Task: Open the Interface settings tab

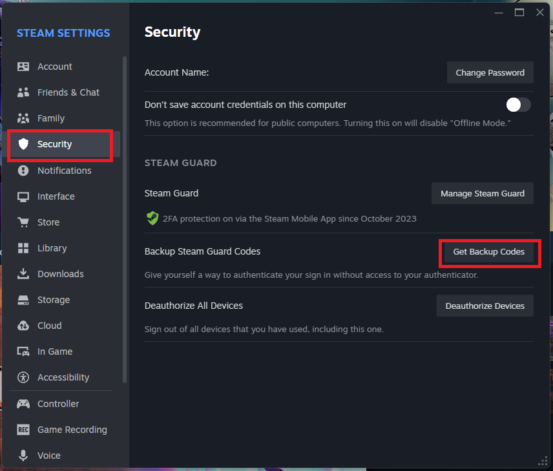Action: click(56, 196)
